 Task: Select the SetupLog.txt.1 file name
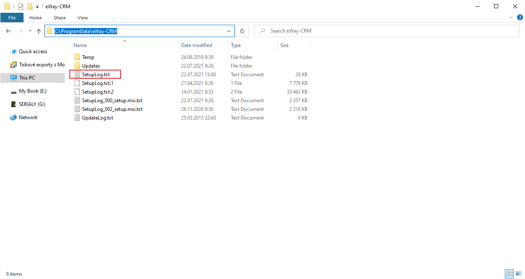coord(97,83)
